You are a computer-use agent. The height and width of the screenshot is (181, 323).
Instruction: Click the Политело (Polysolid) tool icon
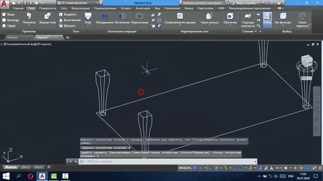[x=29, y=16]
